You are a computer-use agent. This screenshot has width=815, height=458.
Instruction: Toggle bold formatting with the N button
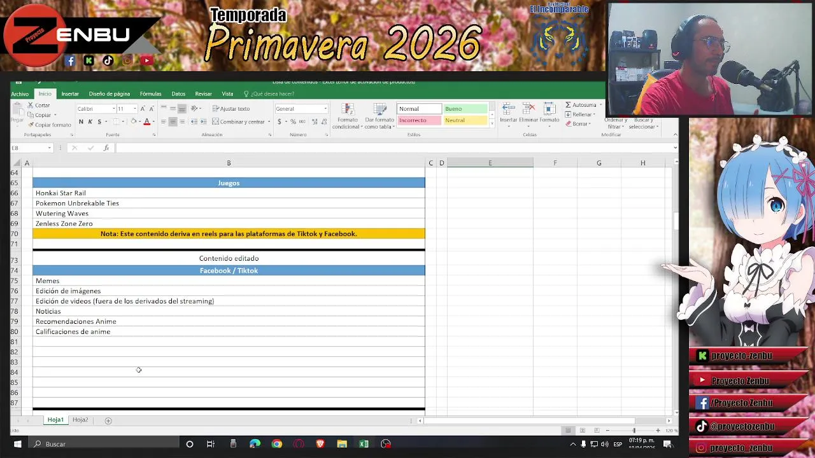point(81,121)
